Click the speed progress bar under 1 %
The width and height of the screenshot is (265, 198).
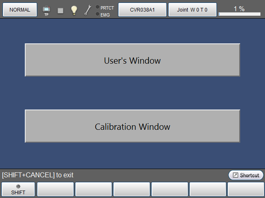coord(240,14)
